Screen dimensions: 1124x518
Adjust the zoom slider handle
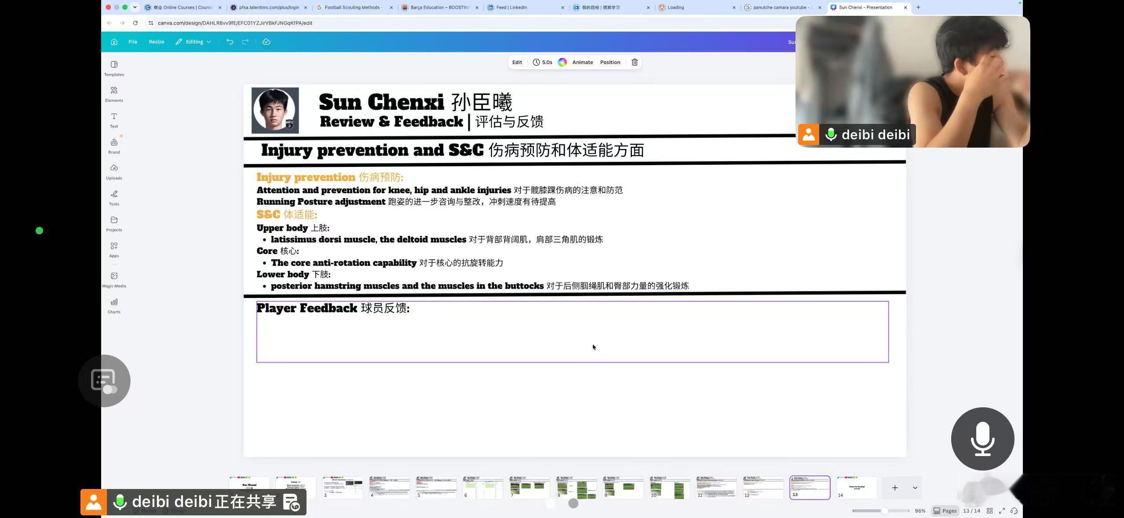click(x=884, y=511)
